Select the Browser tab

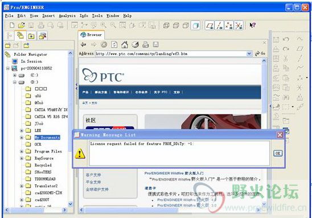click(x=91, y=35)
